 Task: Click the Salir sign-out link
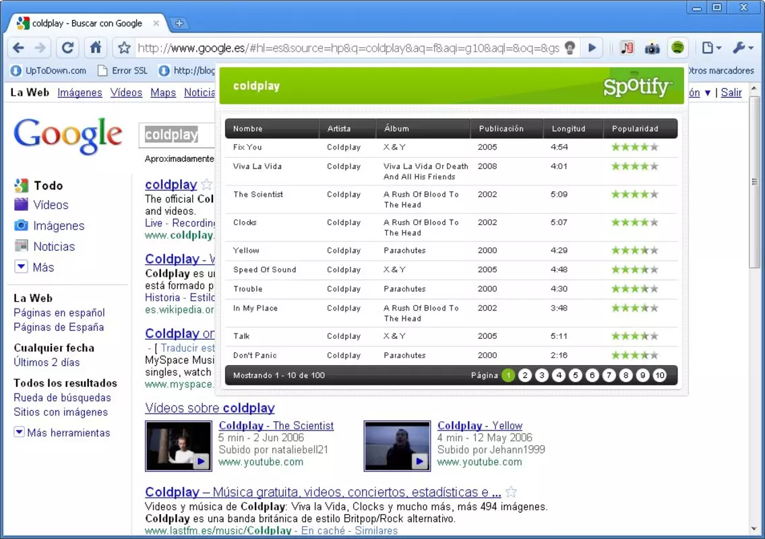point(731,93)
